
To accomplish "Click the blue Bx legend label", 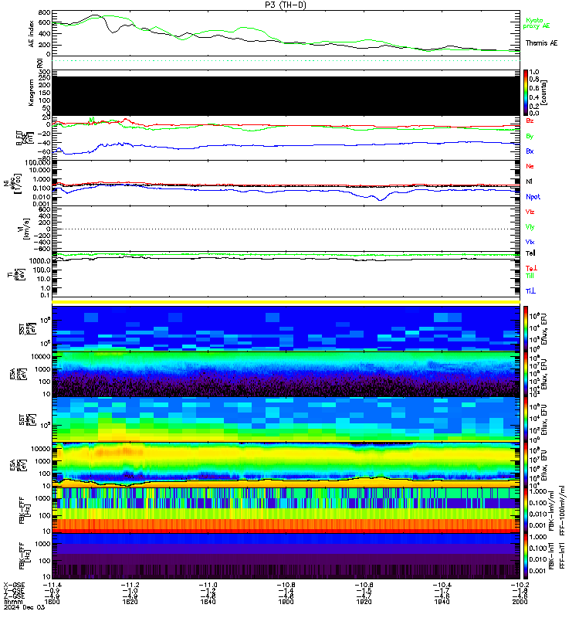I will tap(530, 151).
